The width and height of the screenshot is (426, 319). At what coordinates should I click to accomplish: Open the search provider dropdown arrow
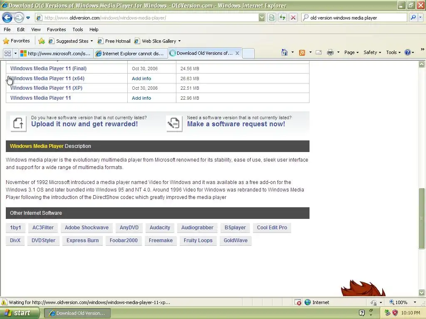pos(420,17)
